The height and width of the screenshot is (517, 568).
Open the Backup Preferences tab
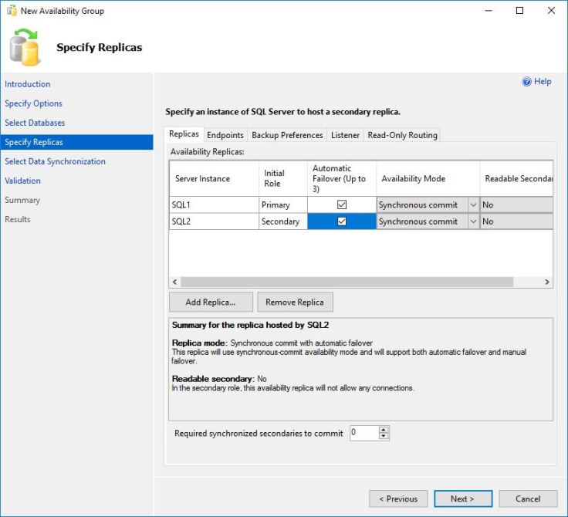pyautogui.click(x=287, y=135)
